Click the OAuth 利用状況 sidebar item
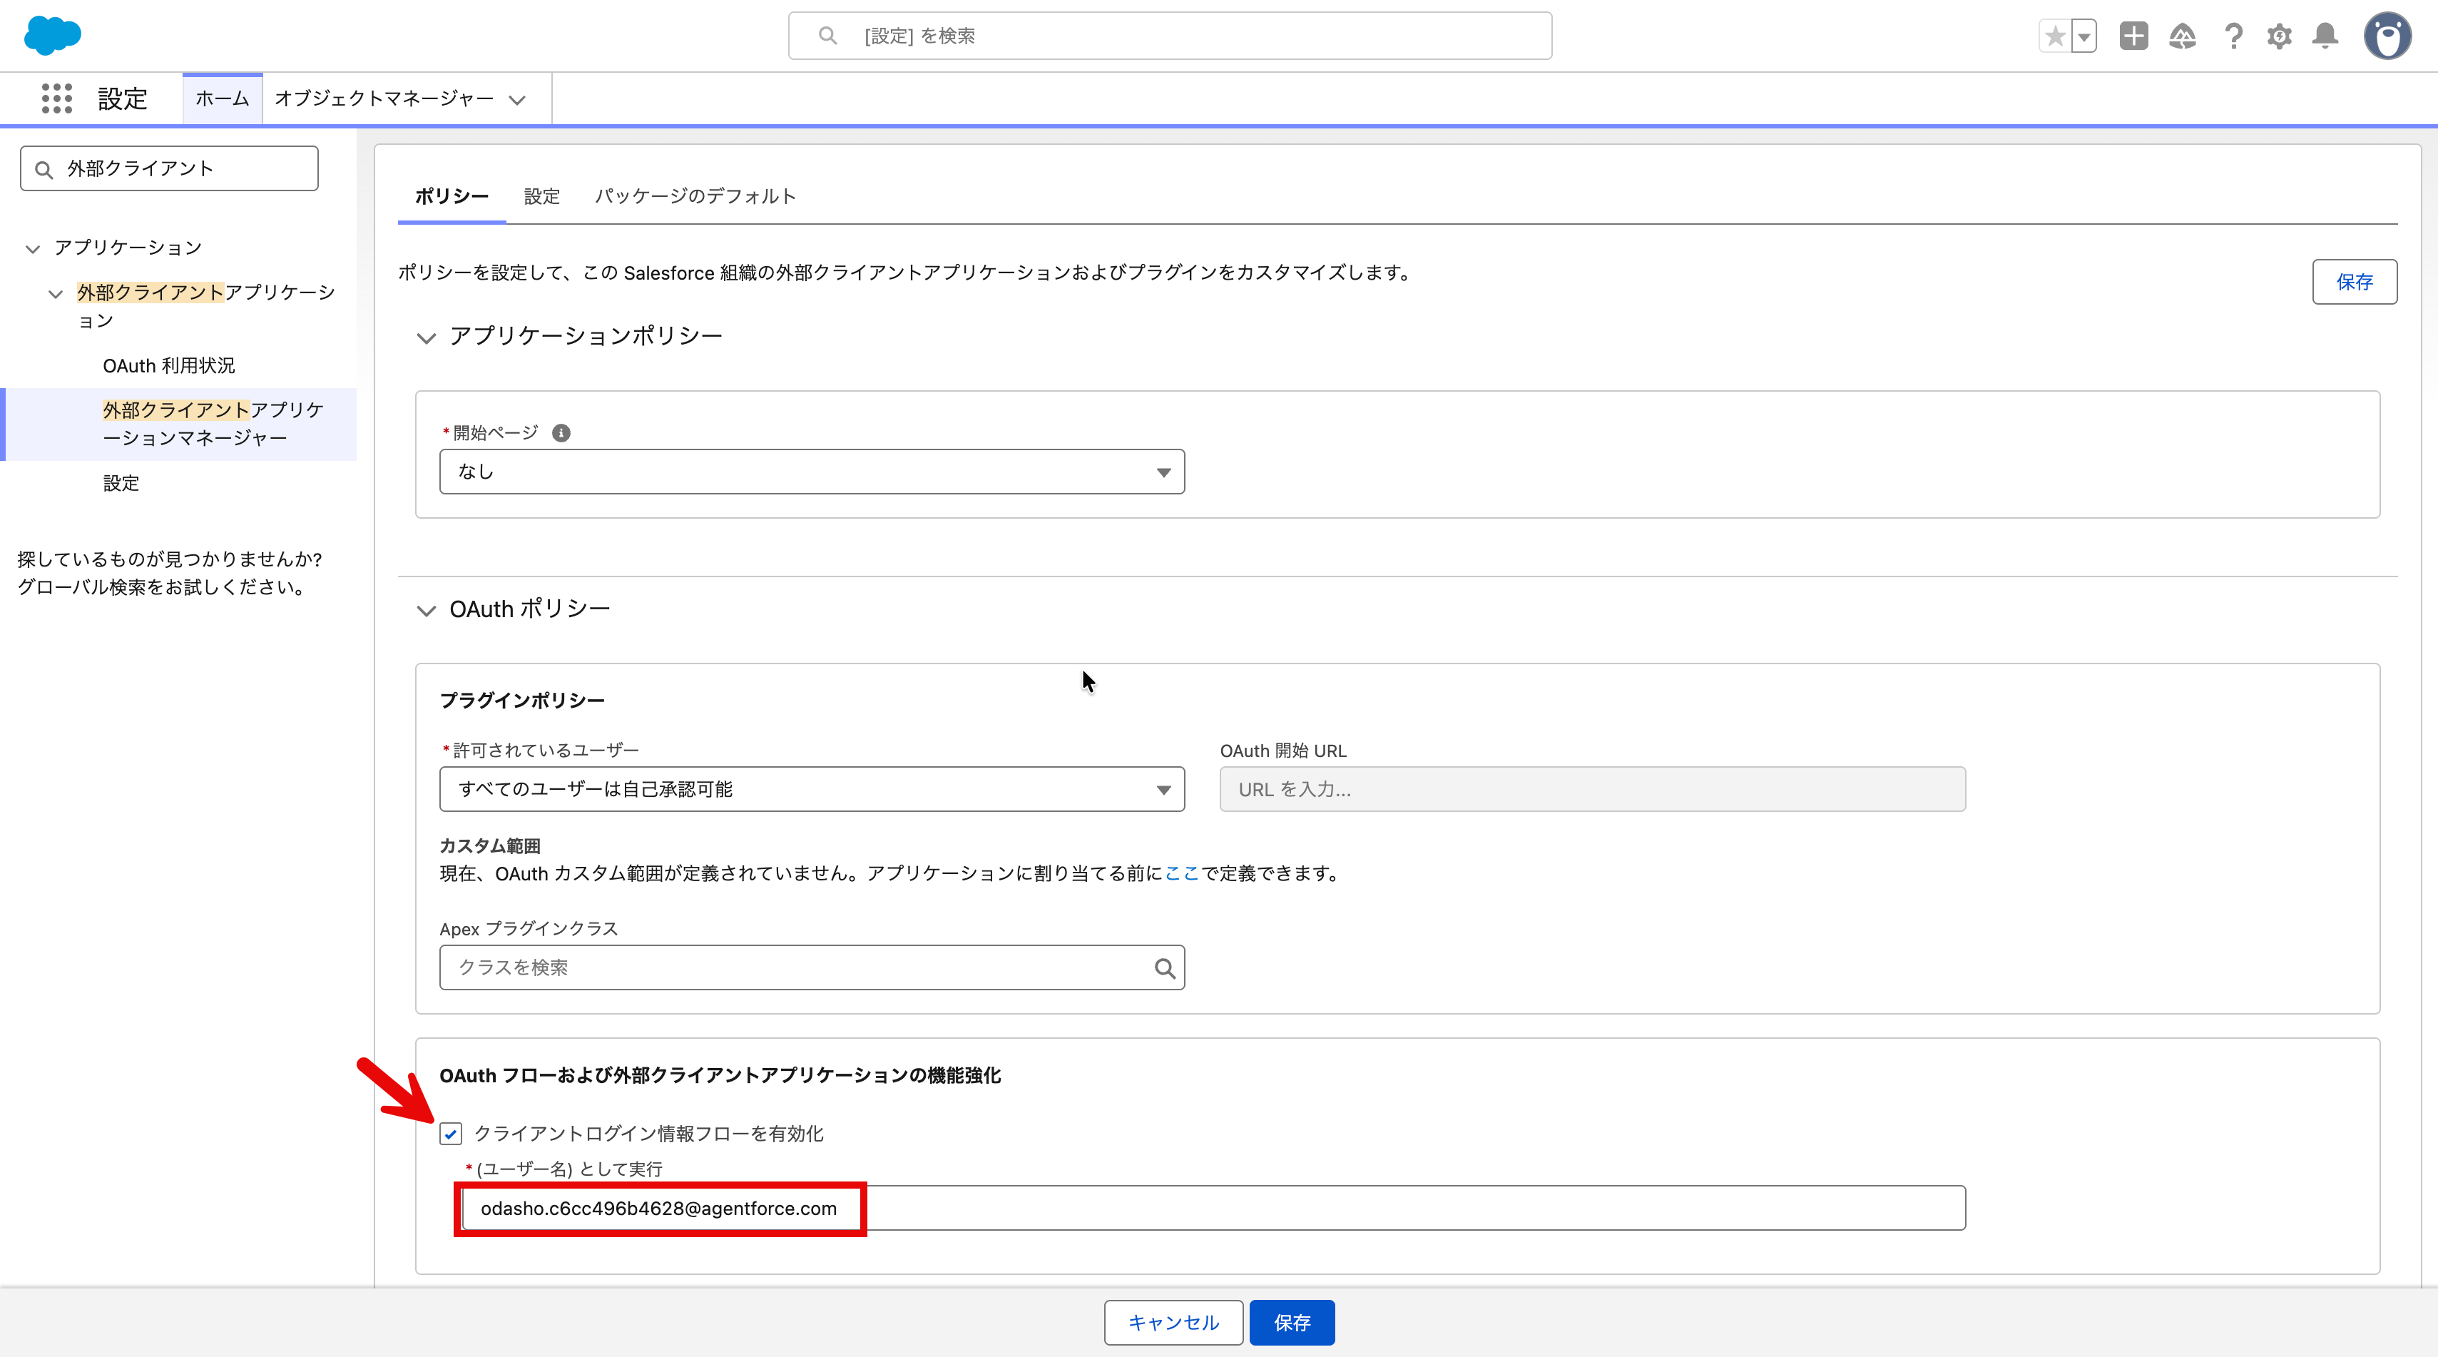Viewport: 2438px width, 1357px height. tap(168, 365)
